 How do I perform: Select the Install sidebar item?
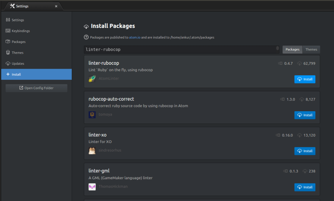point(37,74)
